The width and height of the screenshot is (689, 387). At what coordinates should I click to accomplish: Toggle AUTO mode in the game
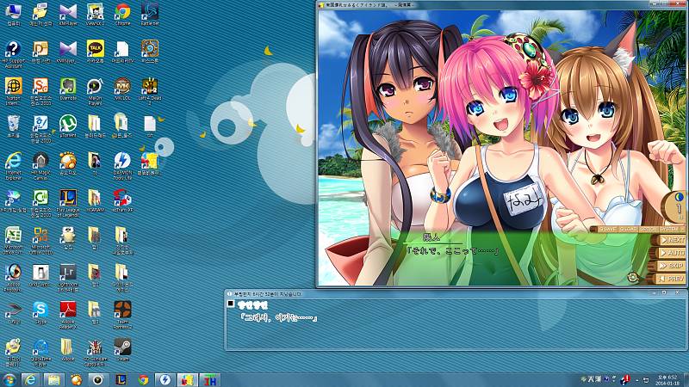click(x=672, y=253)
